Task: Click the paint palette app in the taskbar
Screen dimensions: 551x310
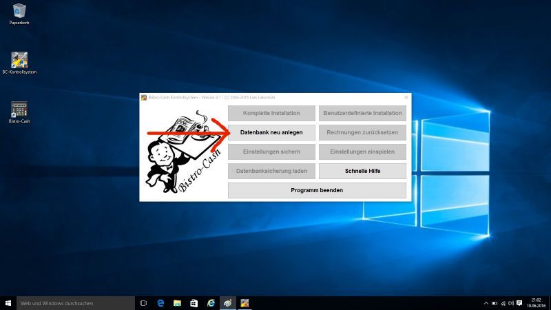Action: click(x=228, y=303)
